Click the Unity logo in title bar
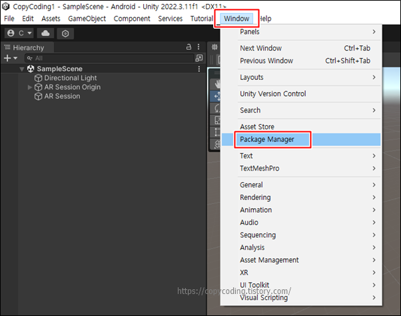 [5, 7]
